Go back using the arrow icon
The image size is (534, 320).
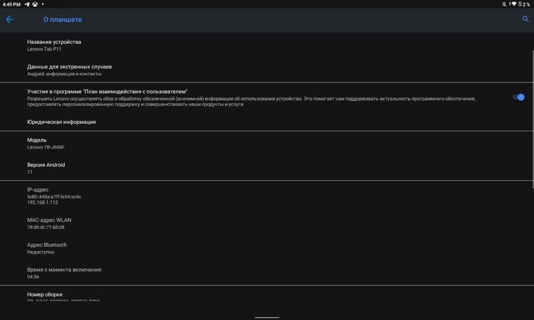pyautogui.click(x=10, y=19)
